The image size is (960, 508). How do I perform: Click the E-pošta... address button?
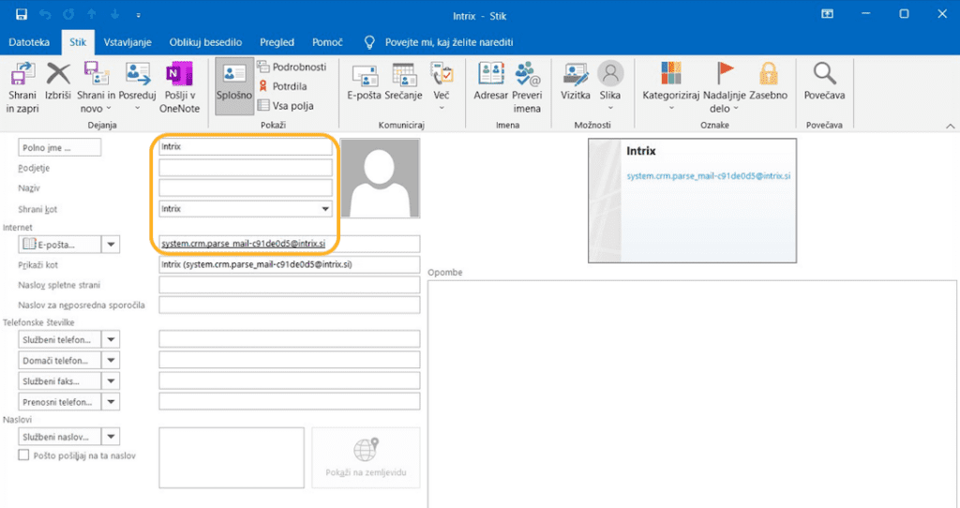click(59, 245)
